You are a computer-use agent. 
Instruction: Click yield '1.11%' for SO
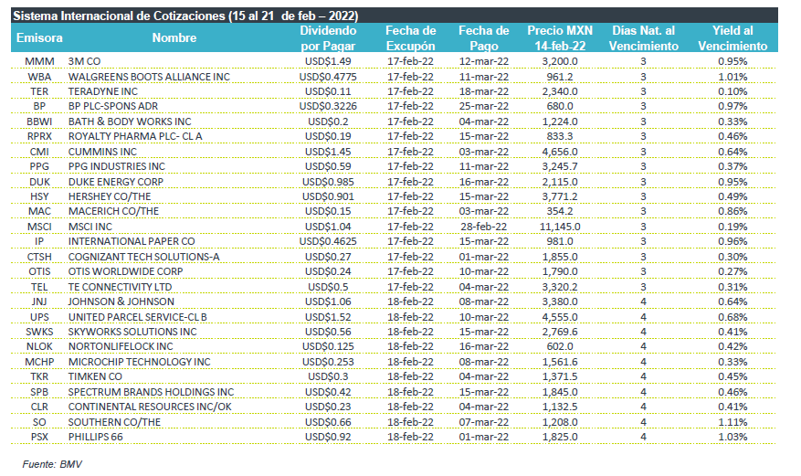coord(732,422)
